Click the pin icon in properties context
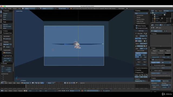The image size is (173, 97). [x=152, y=28]
